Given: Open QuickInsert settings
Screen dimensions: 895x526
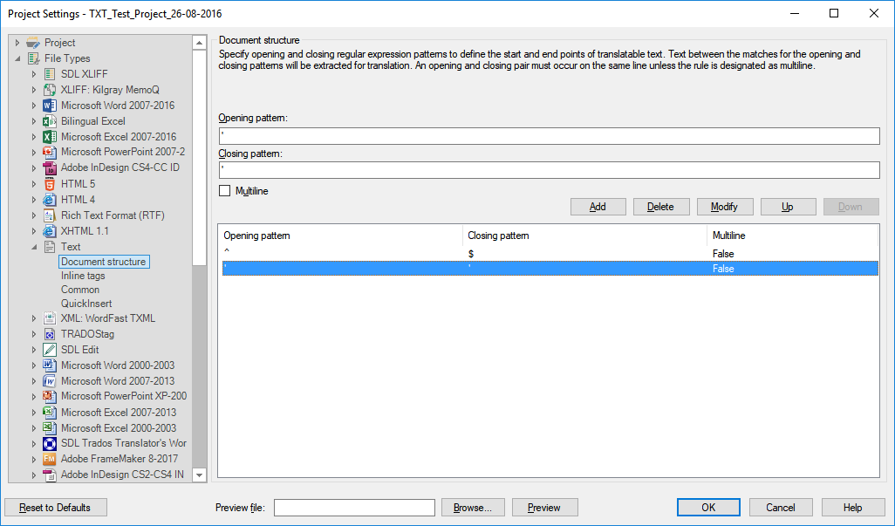Looking at the screenshot, I should pyautogui.click(x=86, y=304).
